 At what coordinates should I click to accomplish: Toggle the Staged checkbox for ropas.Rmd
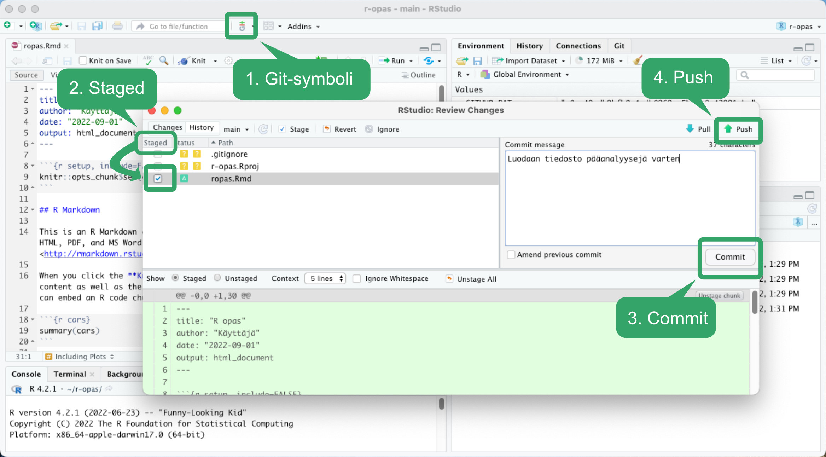(158, 178)
